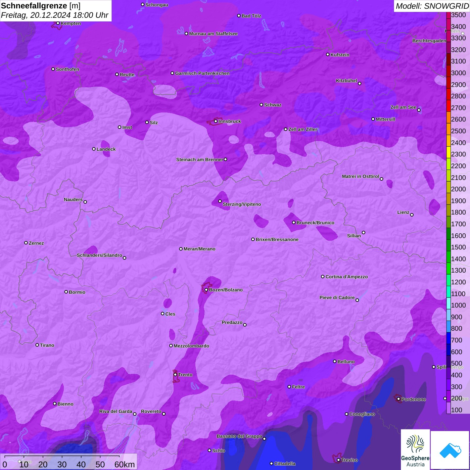Click the 'Steinach am Brenner' label
Image resolution: width=470 pixels, height=470 pixels.
200,159
